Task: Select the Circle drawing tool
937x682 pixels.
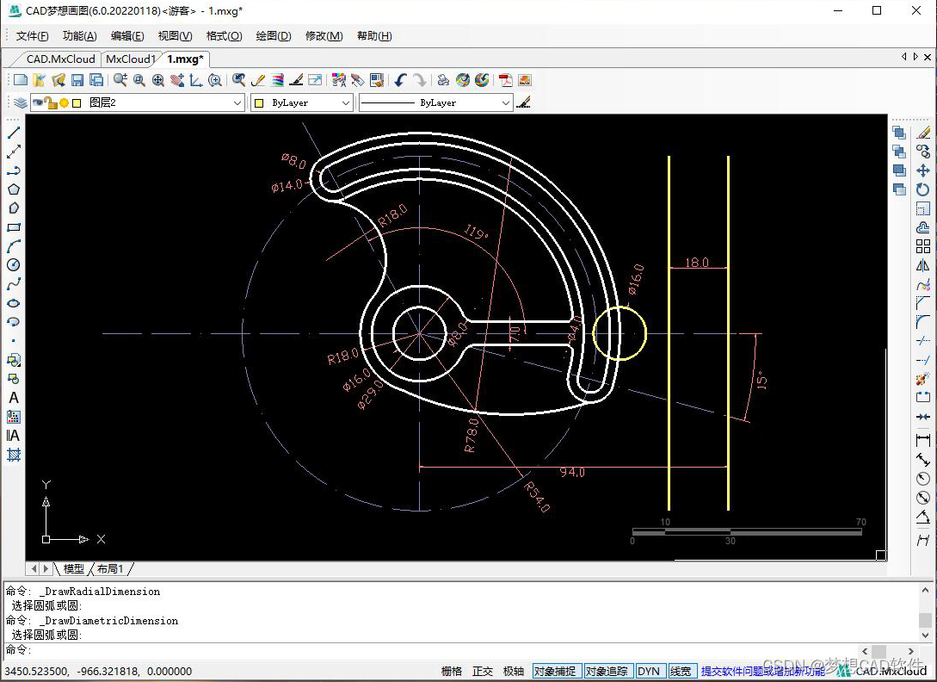Action: [x=13, y=265]
